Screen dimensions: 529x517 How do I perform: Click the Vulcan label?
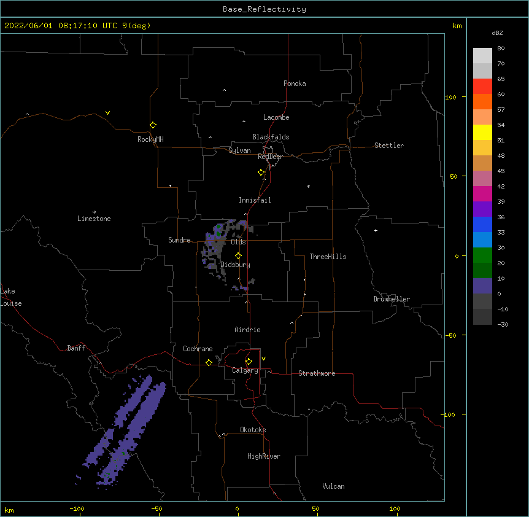(333, 486)
